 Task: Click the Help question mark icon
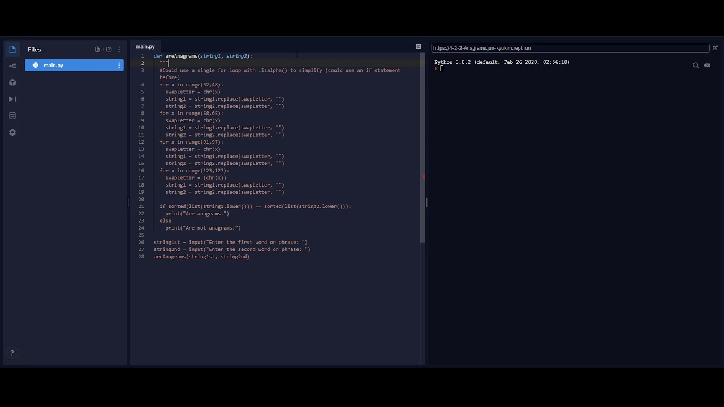pos(12,353)
